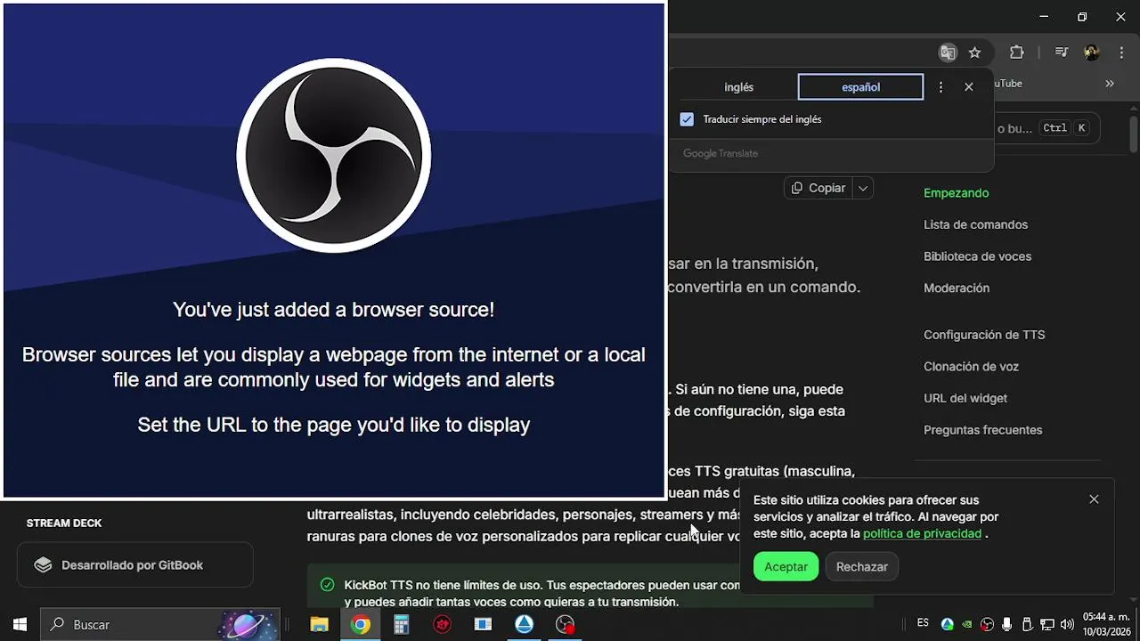
Task: Open Biblioteca de voces section
Action: tap(977, 256)
